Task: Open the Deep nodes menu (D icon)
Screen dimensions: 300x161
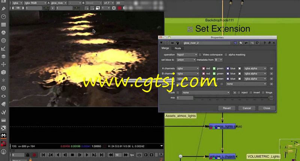Action: 3,88
